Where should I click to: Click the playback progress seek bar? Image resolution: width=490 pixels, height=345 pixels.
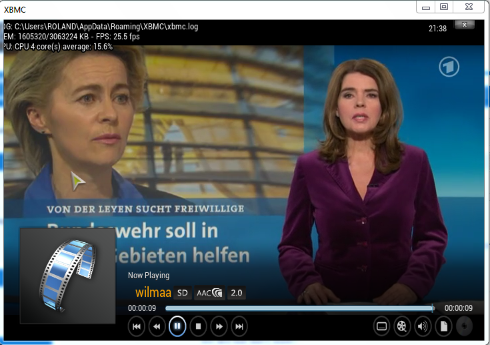tap(300, 308)
